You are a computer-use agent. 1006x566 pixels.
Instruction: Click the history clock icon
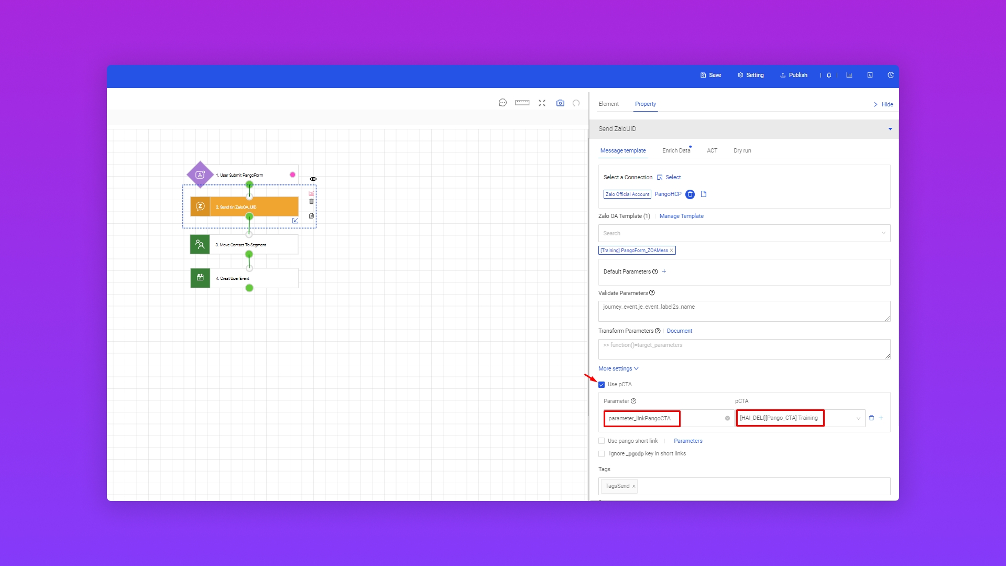point(890,75)
